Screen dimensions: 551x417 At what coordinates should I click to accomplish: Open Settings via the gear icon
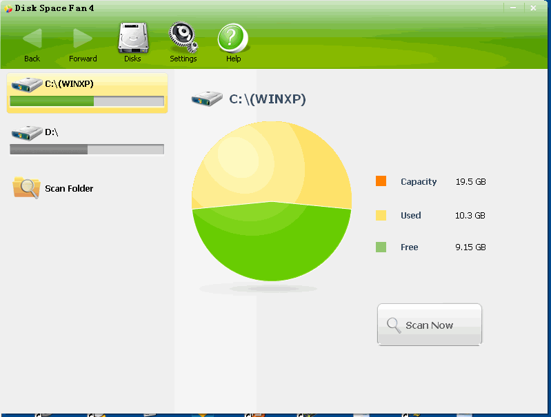(183, 37)
